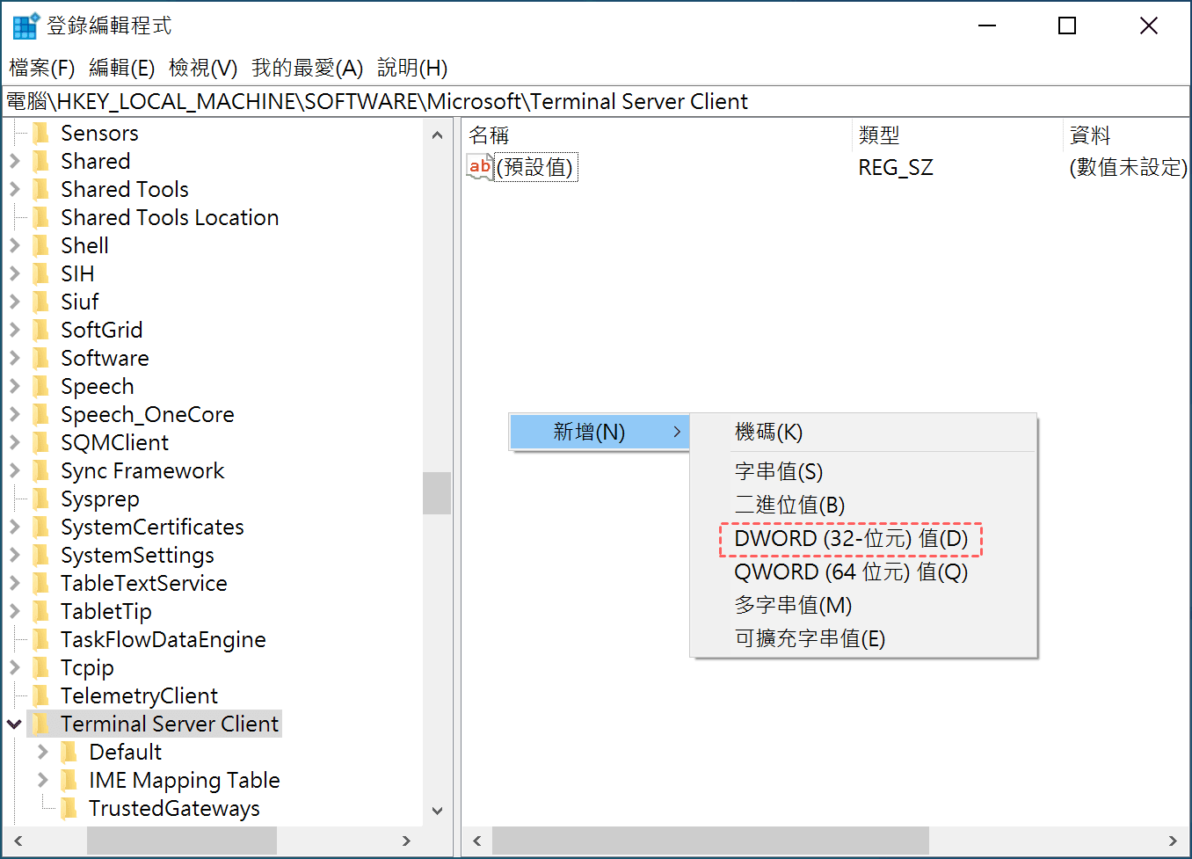The width and height of the screenshot is (1192, 859).
Task: Expand the SystemCertificates key
Action: [14, 528]
